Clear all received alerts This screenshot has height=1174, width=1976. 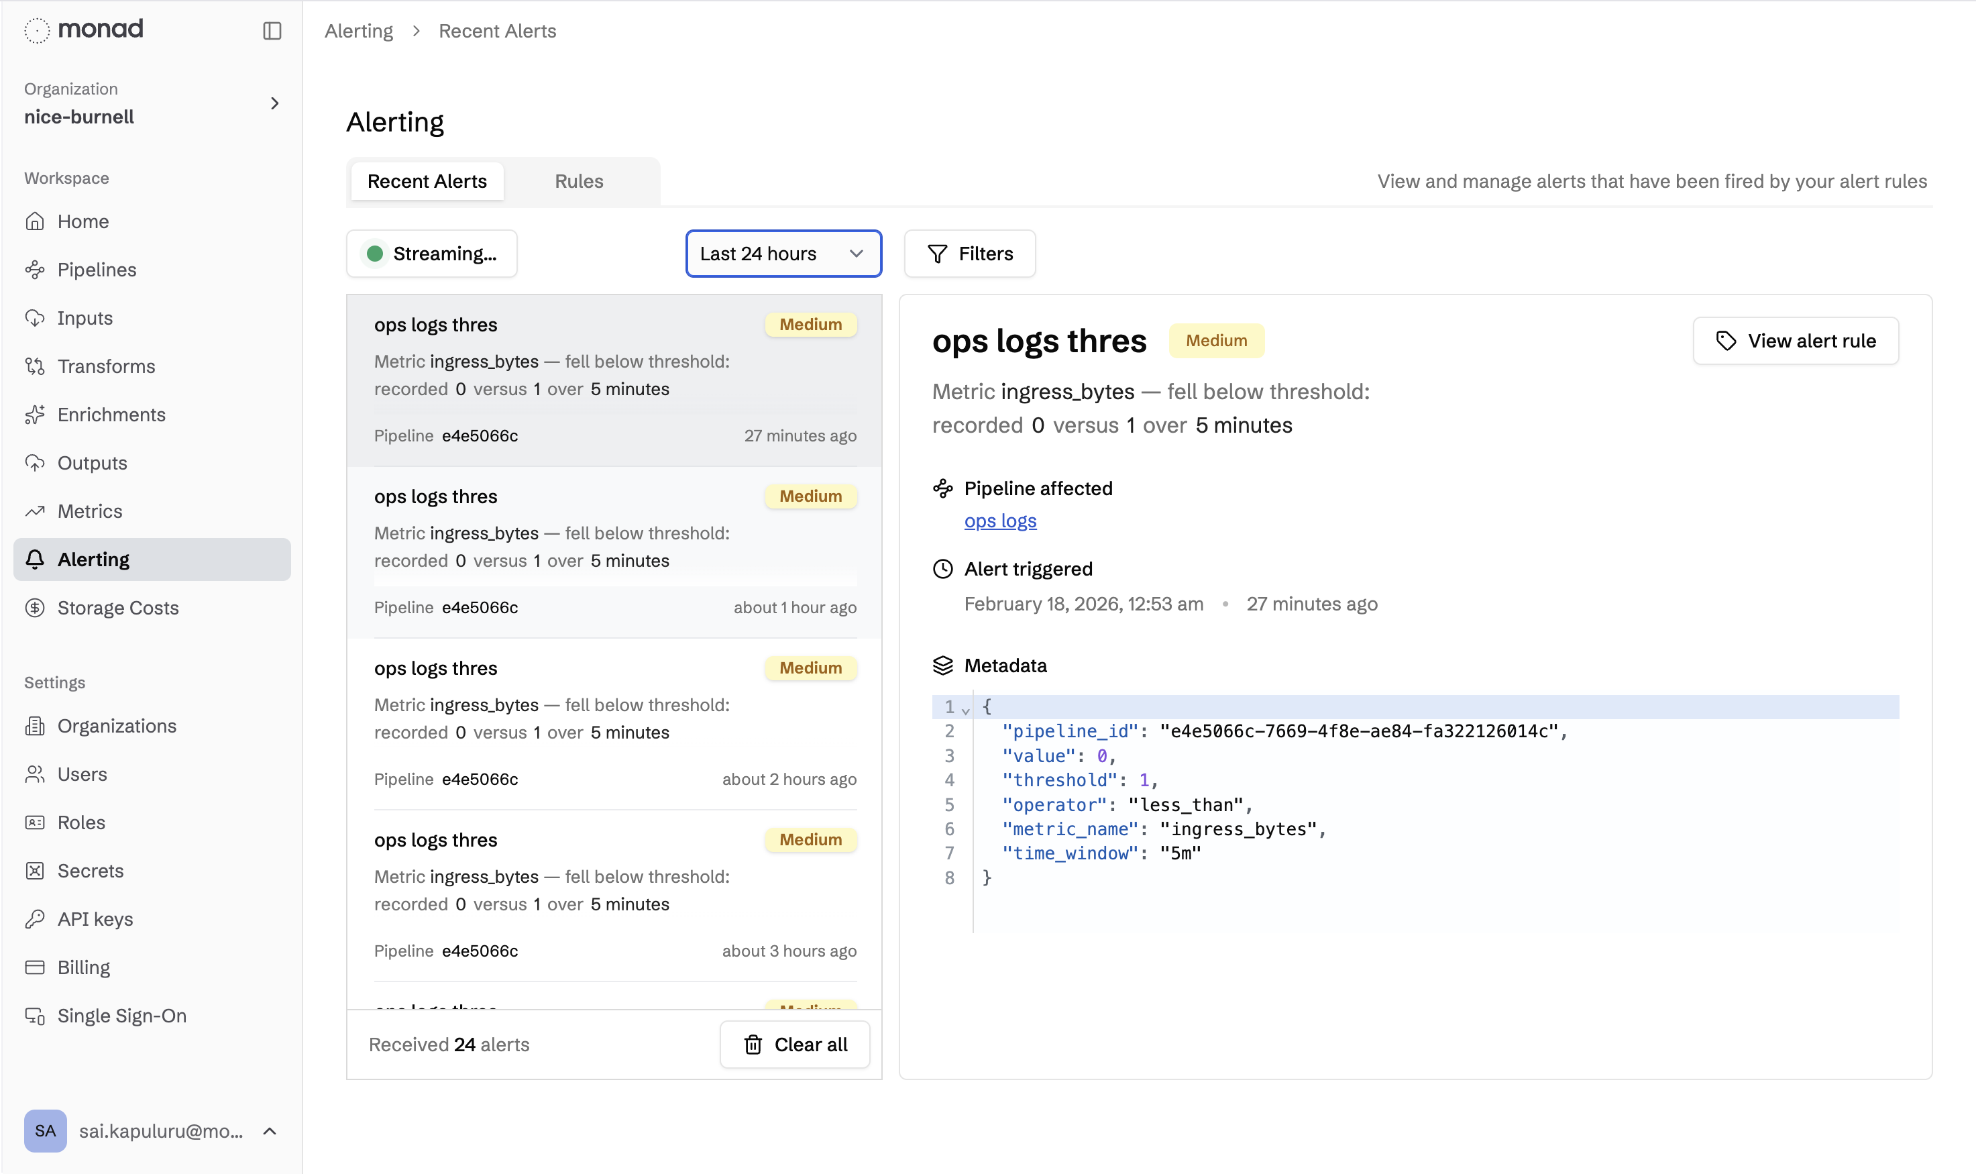(795, 1045)
